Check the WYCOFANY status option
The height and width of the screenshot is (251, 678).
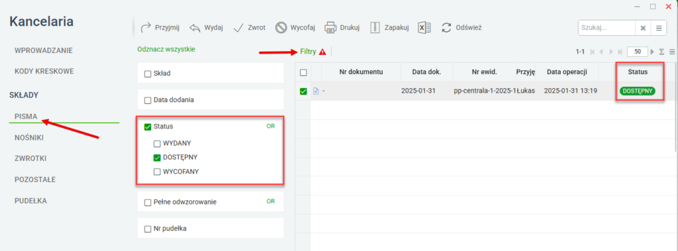(158, 172)
